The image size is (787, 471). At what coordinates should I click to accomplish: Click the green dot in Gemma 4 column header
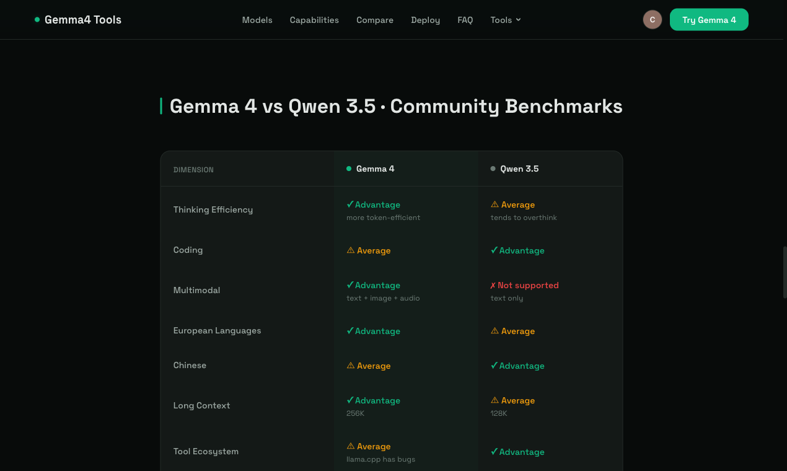click(348, 168)
